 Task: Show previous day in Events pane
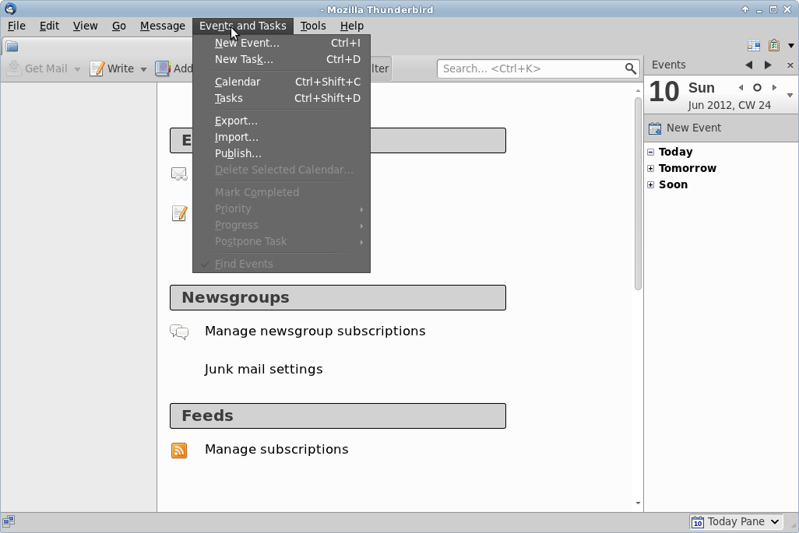click(748, 65)
